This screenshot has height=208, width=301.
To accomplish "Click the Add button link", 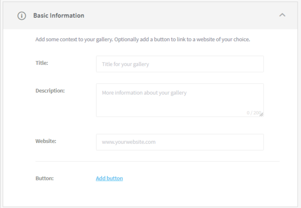I will 109,178.
